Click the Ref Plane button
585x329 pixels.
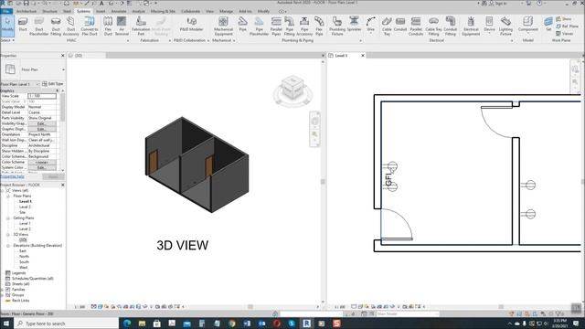567,27
